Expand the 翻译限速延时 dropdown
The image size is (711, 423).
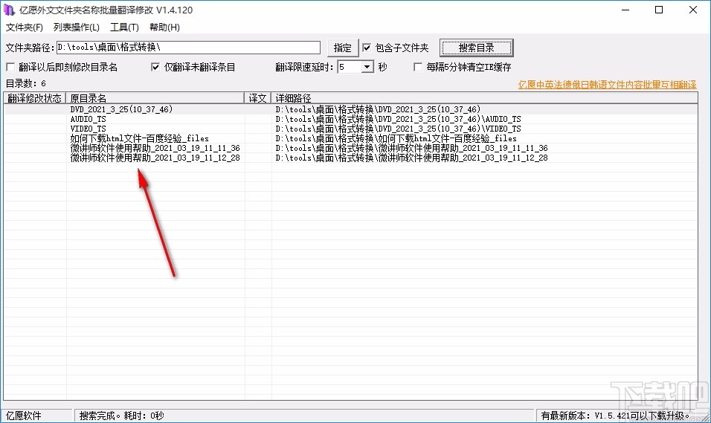(367, 67)
